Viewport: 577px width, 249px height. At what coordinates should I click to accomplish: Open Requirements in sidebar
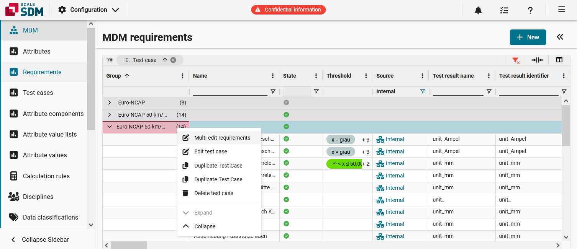44,72
